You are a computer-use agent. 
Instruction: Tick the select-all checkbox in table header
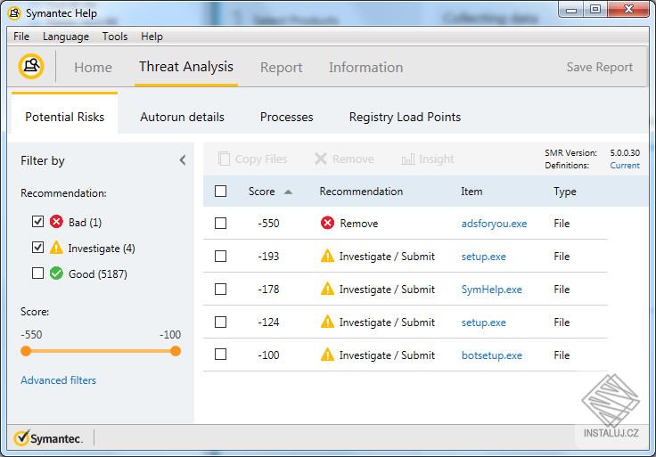click(221, 191)
